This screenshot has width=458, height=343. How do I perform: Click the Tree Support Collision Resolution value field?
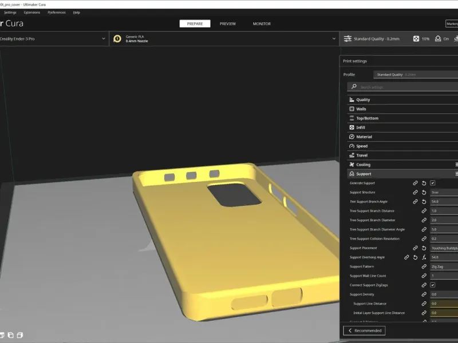[444, 238]
